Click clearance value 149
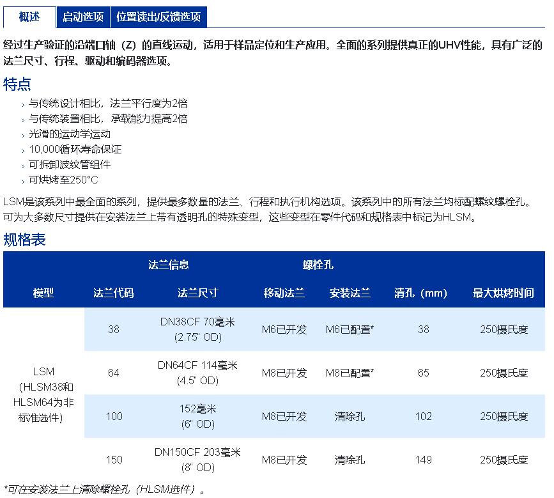554x498 pixels. tap(423, 460)
